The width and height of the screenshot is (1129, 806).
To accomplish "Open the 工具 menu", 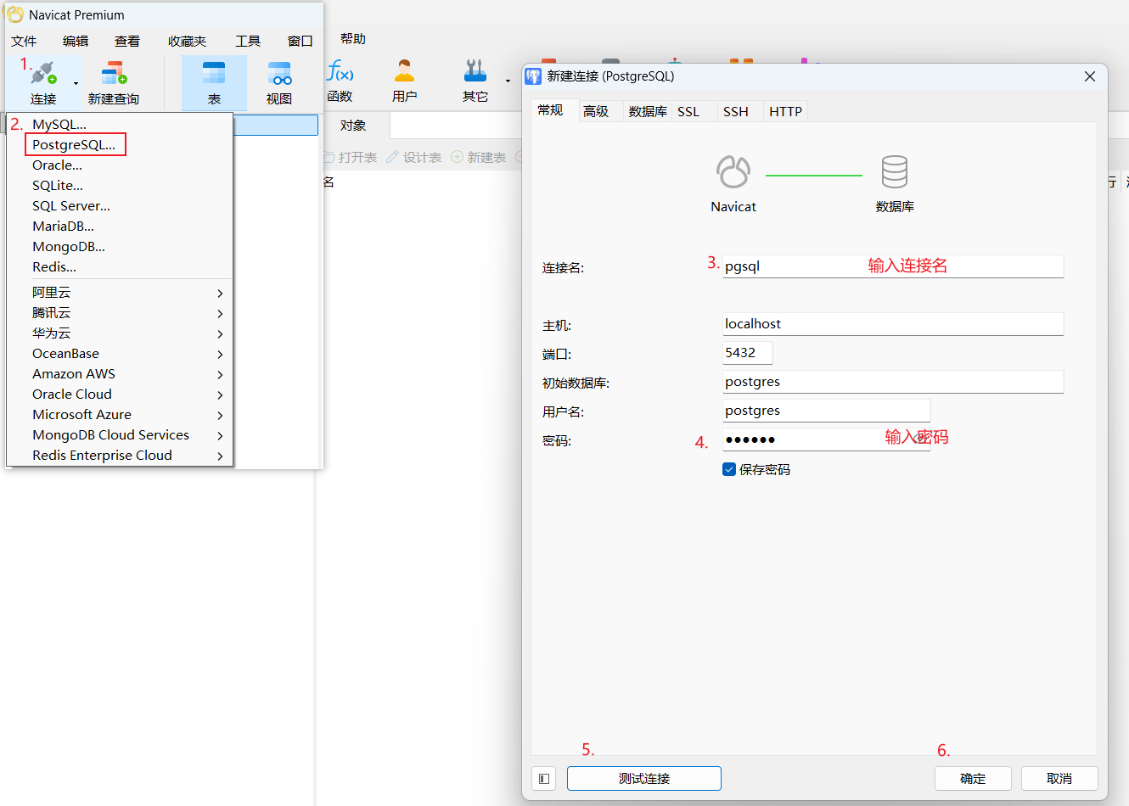I will pos(248,39).
